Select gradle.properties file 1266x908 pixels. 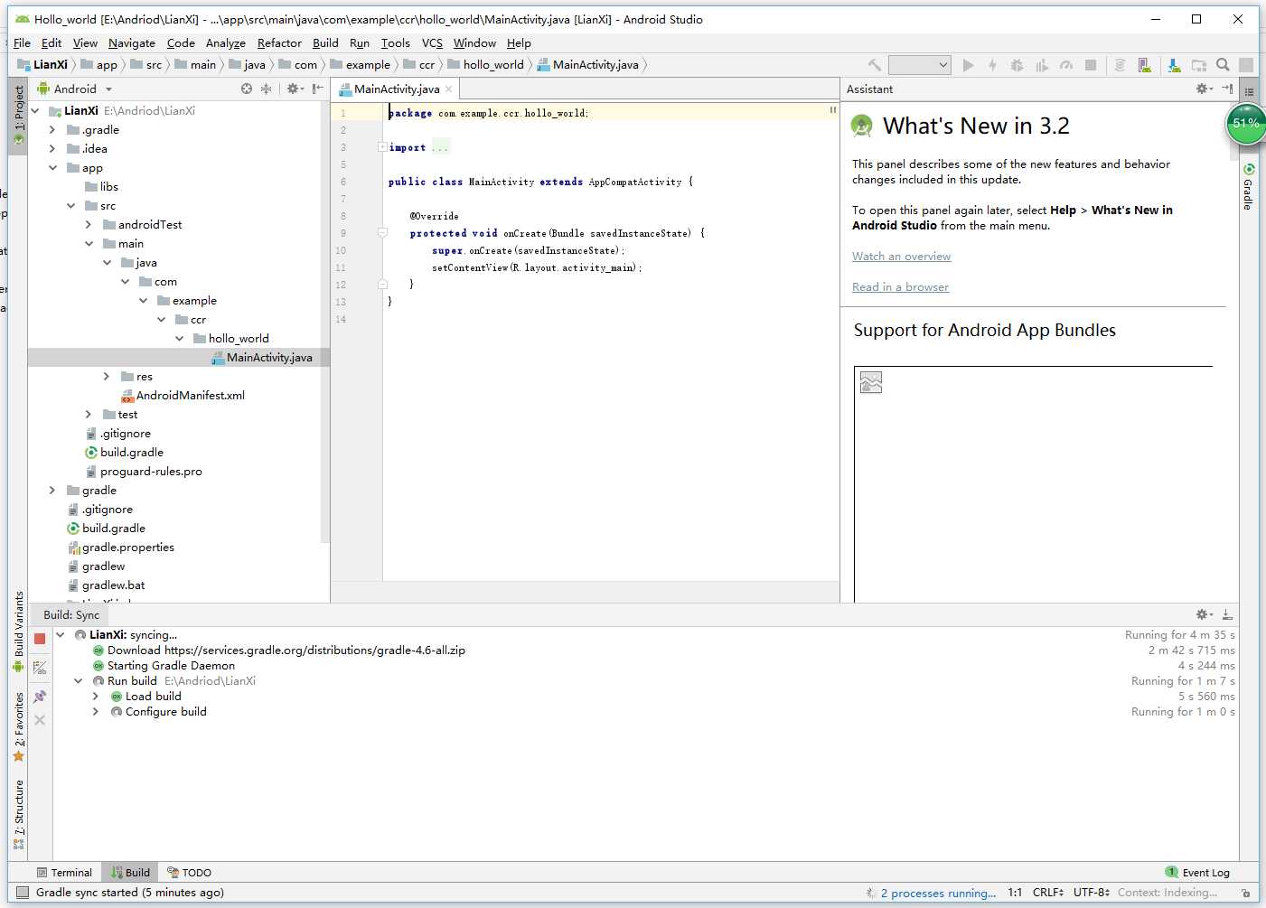click(120, 548)
